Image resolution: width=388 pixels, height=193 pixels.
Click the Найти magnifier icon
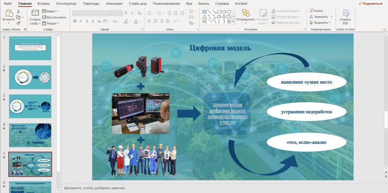click(x=311, y=11)
